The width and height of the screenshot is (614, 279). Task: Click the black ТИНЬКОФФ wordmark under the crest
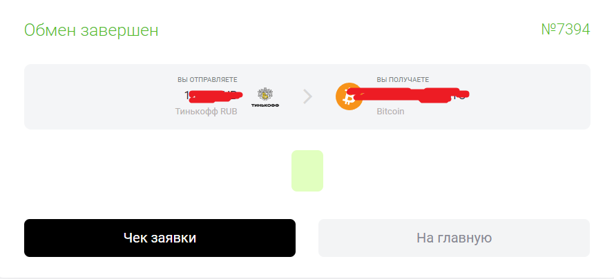tap(265, 105)
